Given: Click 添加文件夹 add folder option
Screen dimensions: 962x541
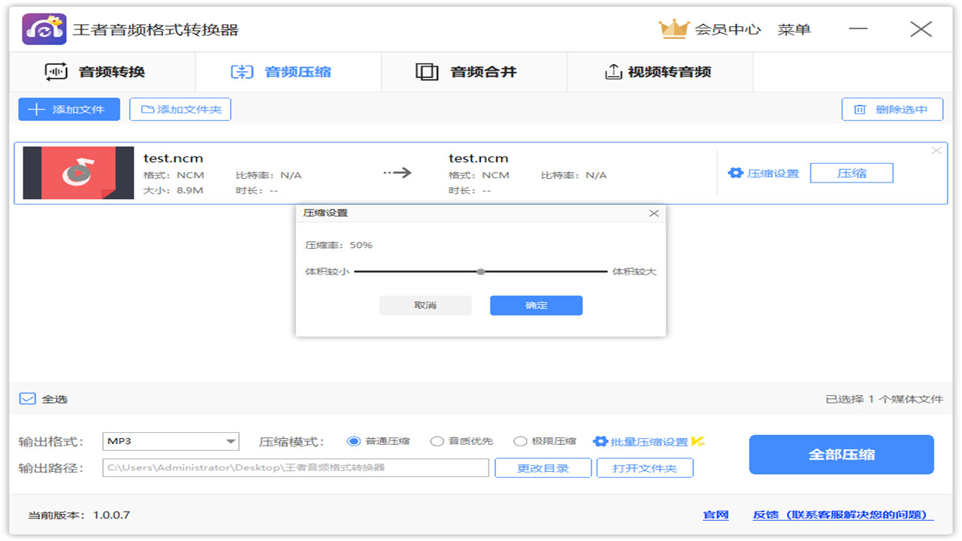Looking at the screenshot, I should tap(180, 109).
